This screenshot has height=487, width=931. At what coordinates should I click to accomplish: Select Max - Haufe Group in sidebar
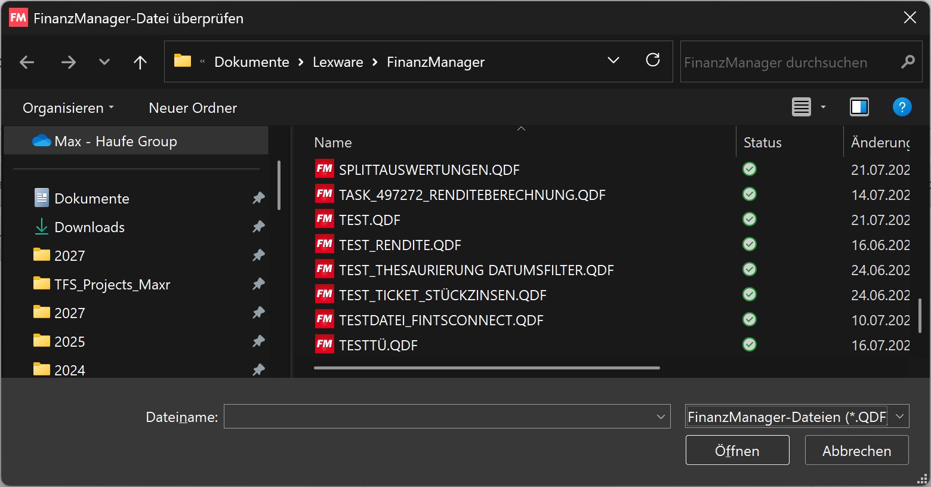click(136, 141)
